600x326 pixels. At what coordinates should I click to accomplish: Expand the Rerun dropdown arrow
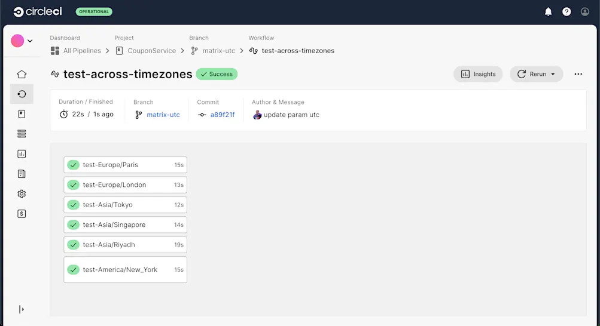pos(553,74)
